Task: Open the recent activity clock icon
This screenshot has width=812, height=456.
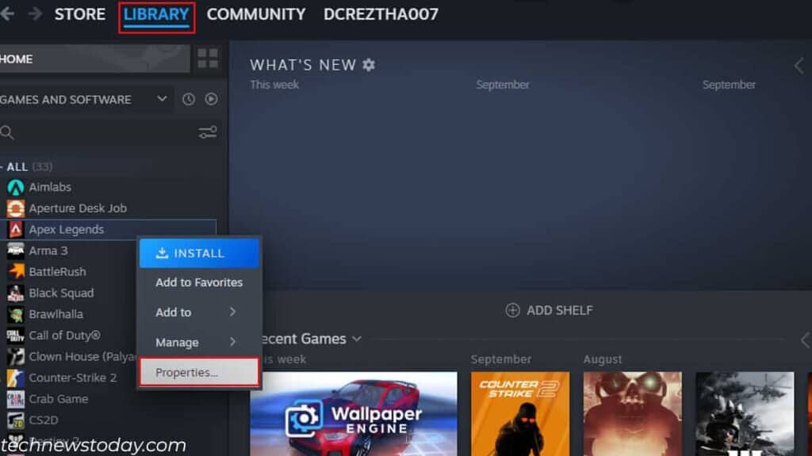Action: coord(189,99)
